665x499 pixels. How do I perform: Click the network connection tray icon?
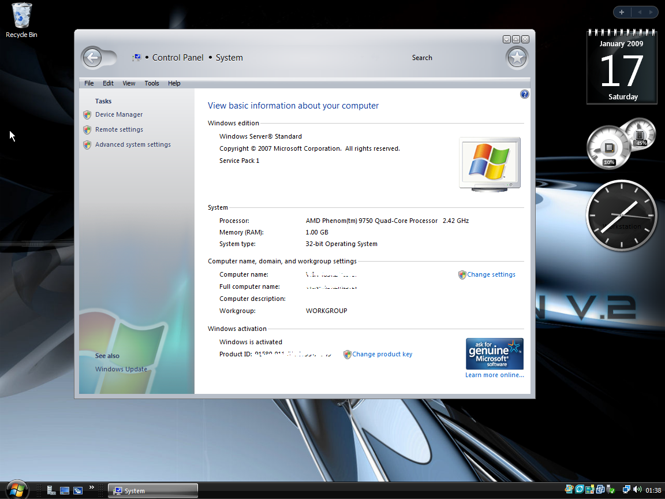626,490
